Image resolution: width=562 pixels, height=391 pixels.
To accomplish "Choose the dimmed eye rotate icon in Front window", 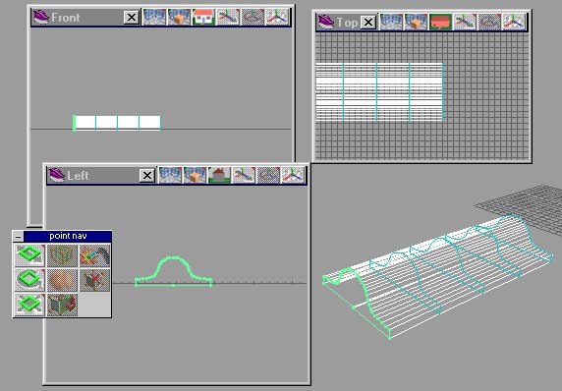I will pos(253,18).
